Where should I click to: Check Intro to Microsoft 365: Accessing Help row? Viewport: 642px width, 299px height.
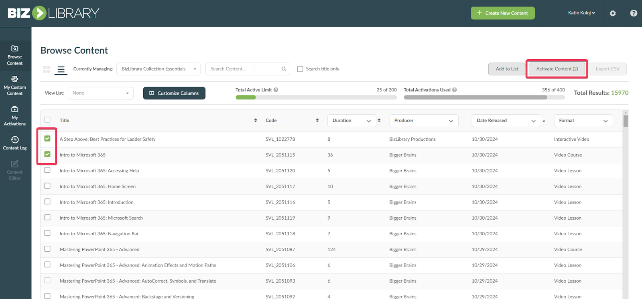pos(47,170)
